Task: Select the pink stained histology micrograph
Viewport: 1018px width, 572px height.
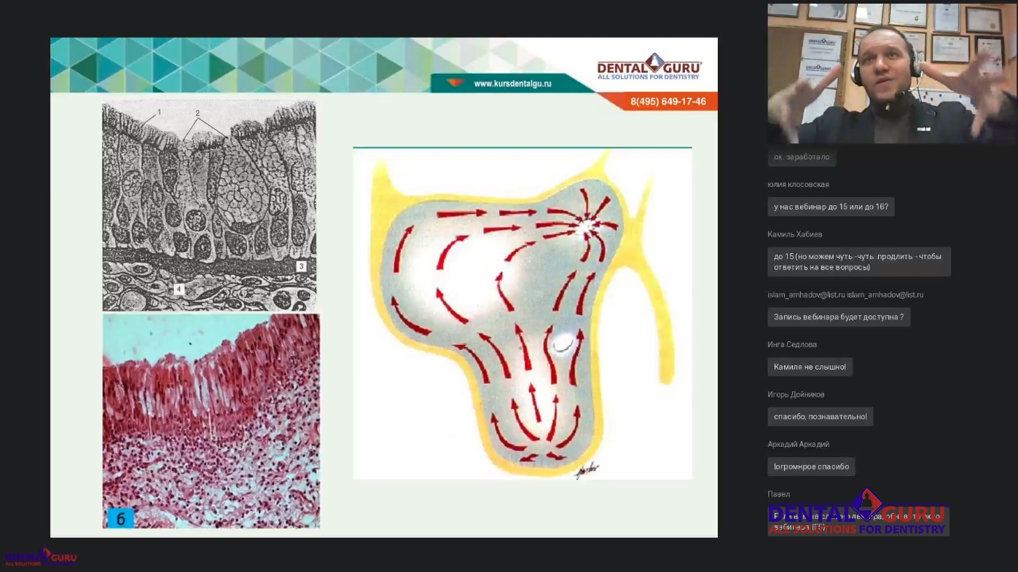Action: 211,420
